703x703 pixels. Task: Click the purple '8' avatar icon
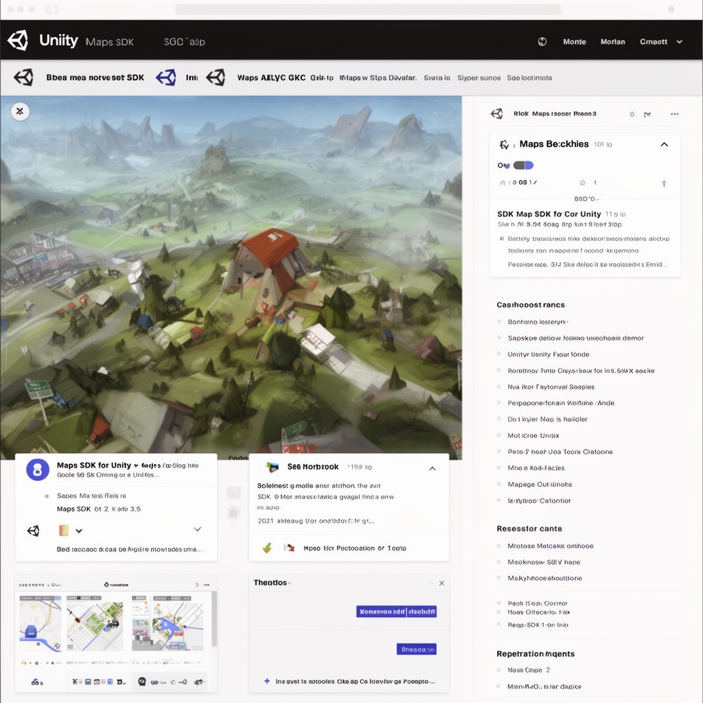[x=38, y=470]
